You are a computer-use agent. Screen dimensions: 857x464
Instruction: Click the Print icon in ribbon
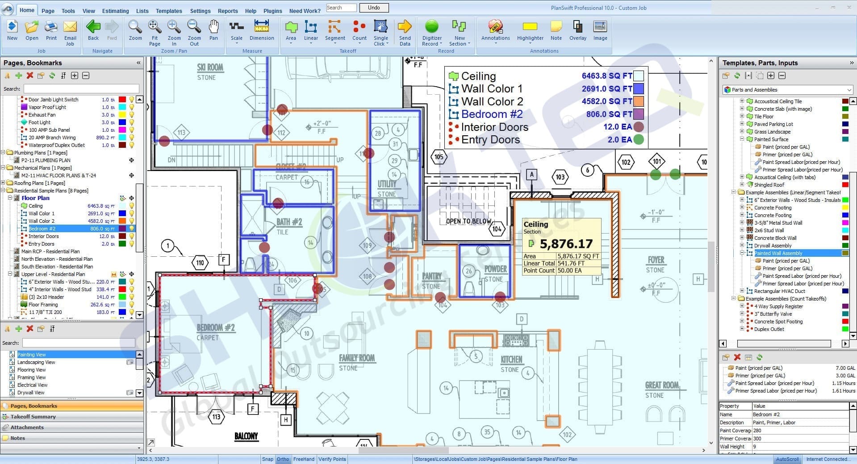click(51, 30)
